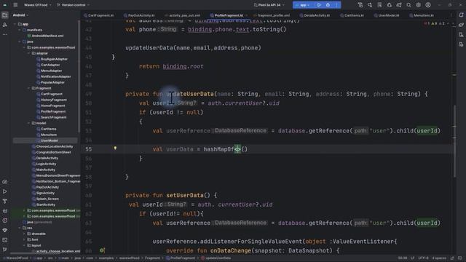This screenshot has width=466, height=262.
Task: Open the Version Control tool window icon
Action: click(x=5, y=250)
